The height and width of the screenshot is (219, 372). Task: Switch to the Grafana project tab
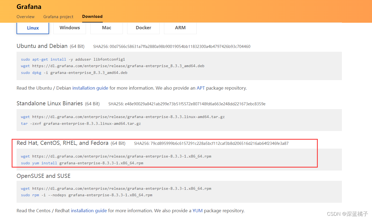[58, 17]
